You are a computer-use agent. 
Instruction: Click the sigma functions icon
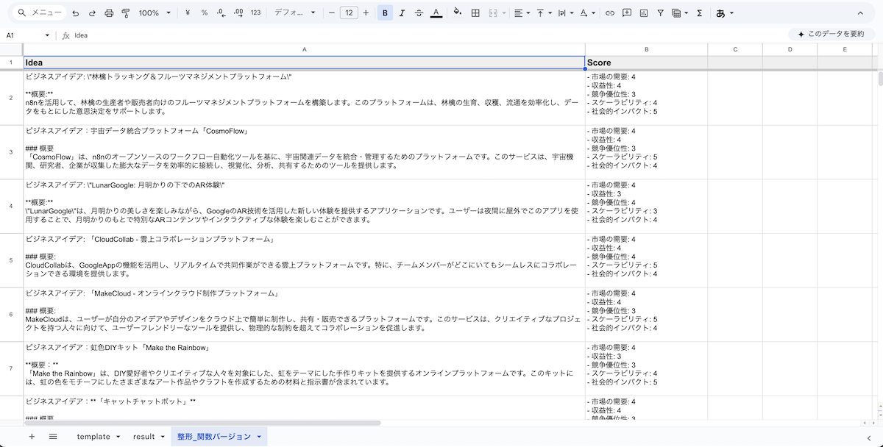coord(699,12)
